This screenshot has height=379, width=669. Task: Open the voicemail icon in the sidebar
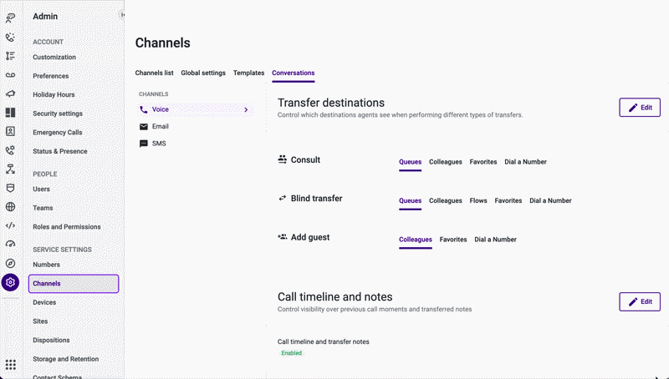[10, 75]
